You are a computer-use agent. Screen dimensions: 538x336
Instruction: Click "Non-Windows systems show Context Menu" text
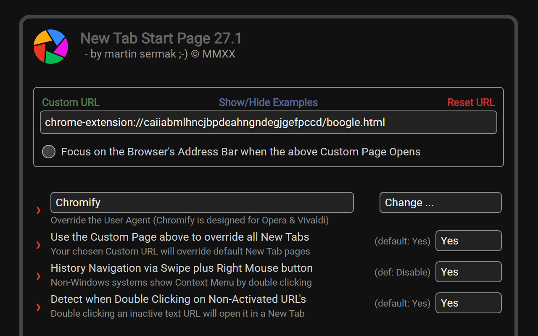pos(181,282)
